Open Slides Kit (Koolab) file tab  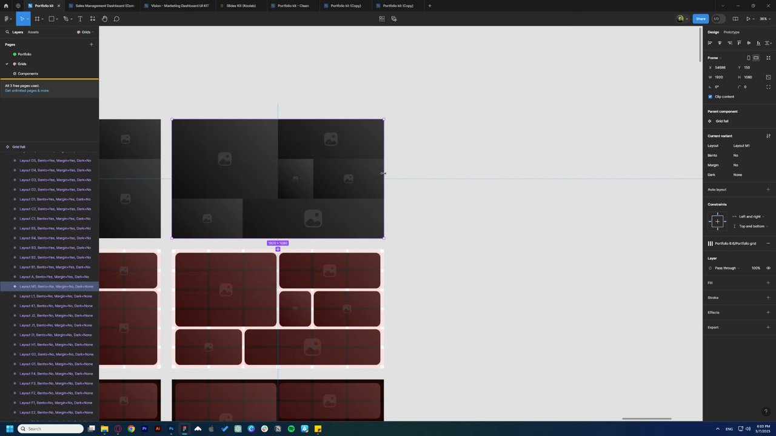click(241, 5)
